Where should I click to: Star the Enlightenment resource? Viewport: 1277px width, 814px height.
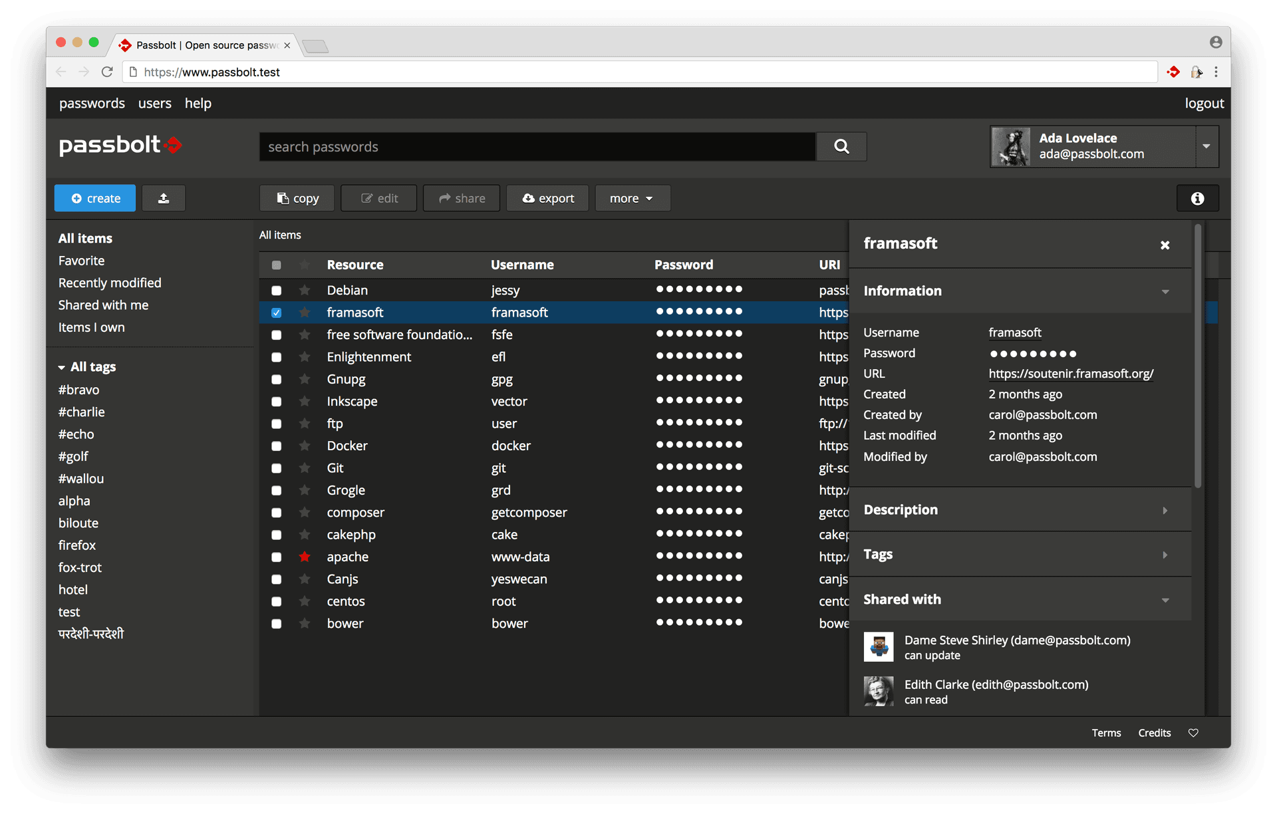[305, 357]
